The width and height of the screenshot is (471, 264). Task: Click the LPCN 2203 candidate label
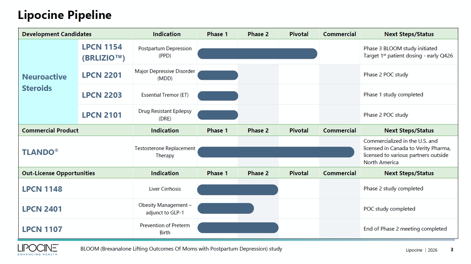pos(102,95)
